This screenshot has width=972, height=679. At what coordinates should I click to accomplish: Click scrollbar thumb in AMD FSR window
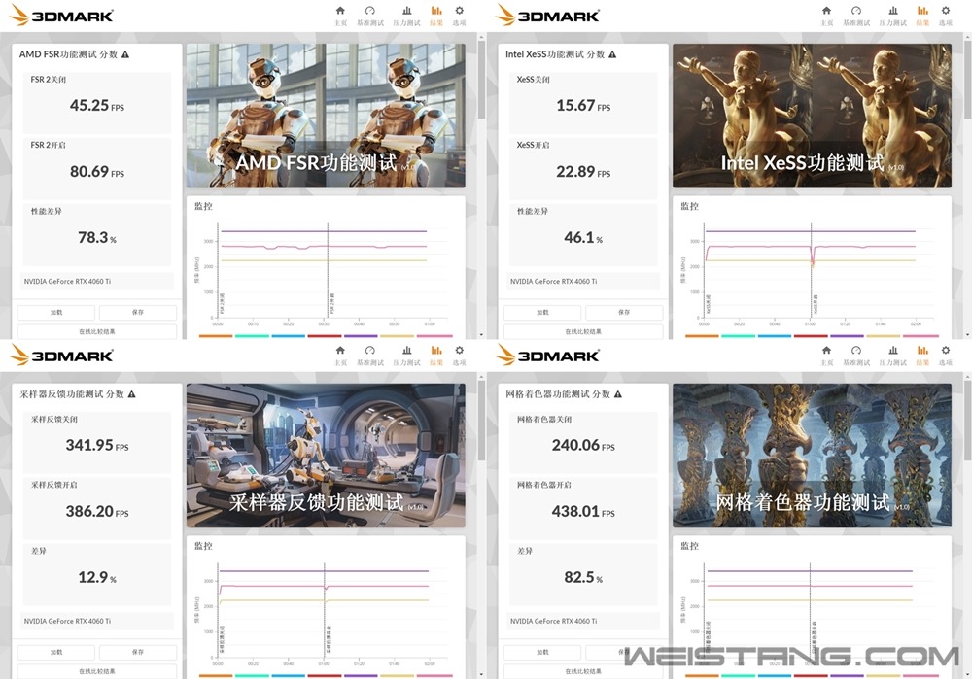point(482,80)
